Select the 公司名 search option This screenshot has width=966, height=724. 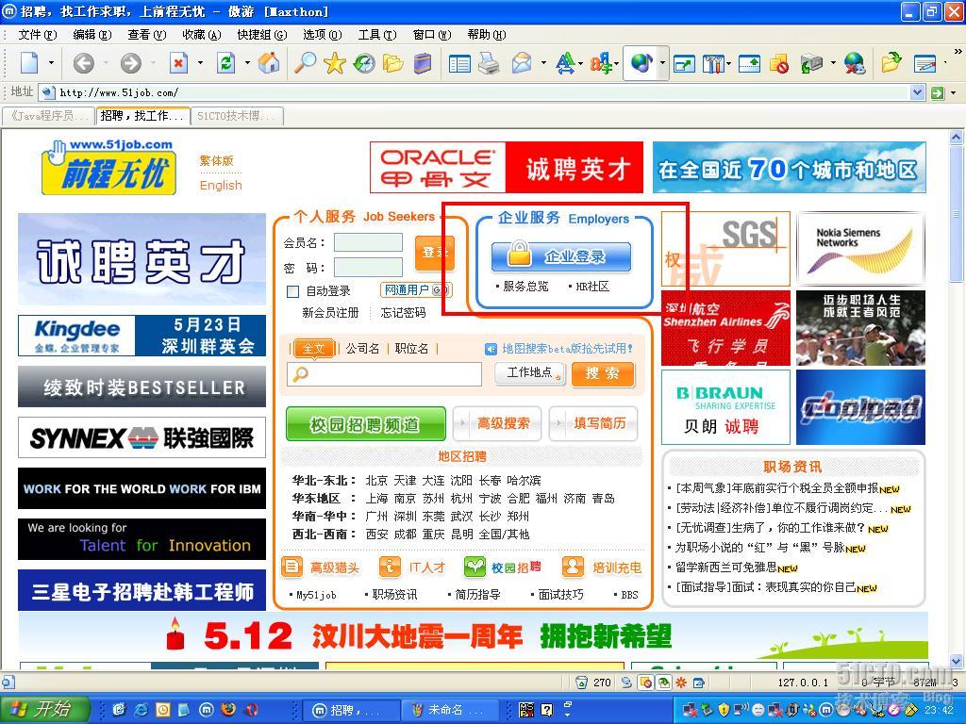click(x=362, y=349)
